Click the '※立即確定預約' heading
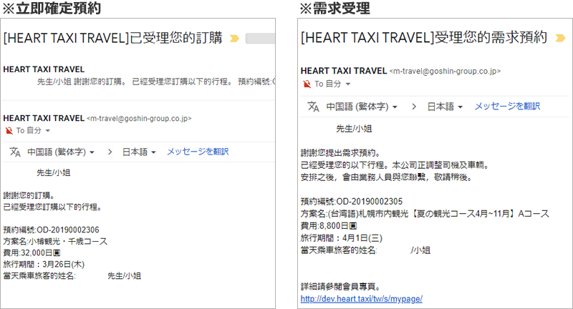 click(52, 8)
